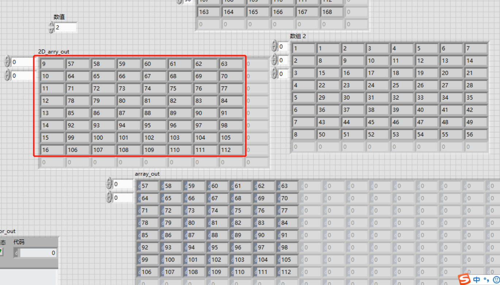Viewport: 500px width, 285px height.
Task: Select the 数值 numeric field showing 2
Action: [x=66, y=27]
